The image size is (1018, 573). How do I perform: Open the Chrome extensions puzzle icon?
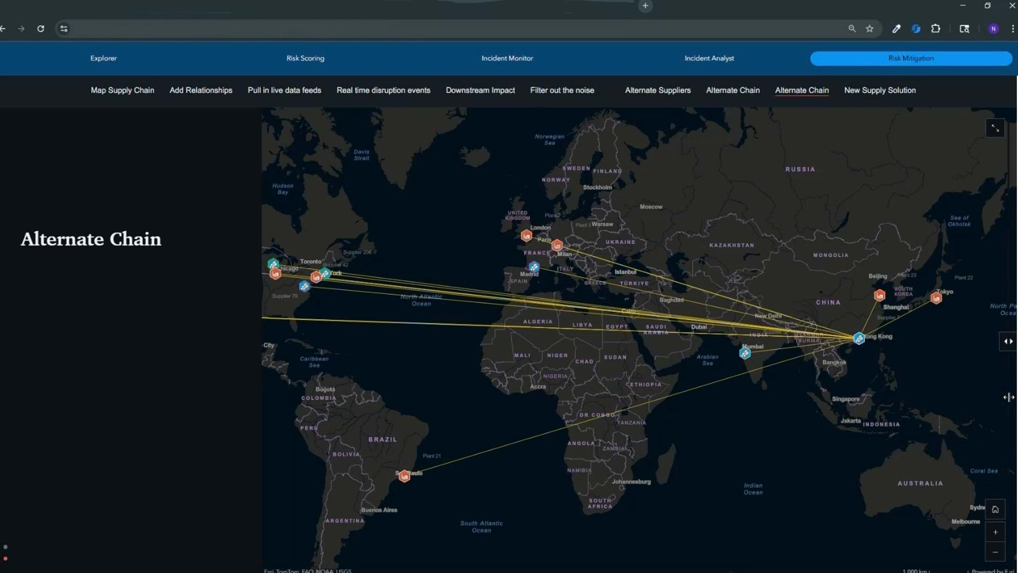tap(936, 29)
